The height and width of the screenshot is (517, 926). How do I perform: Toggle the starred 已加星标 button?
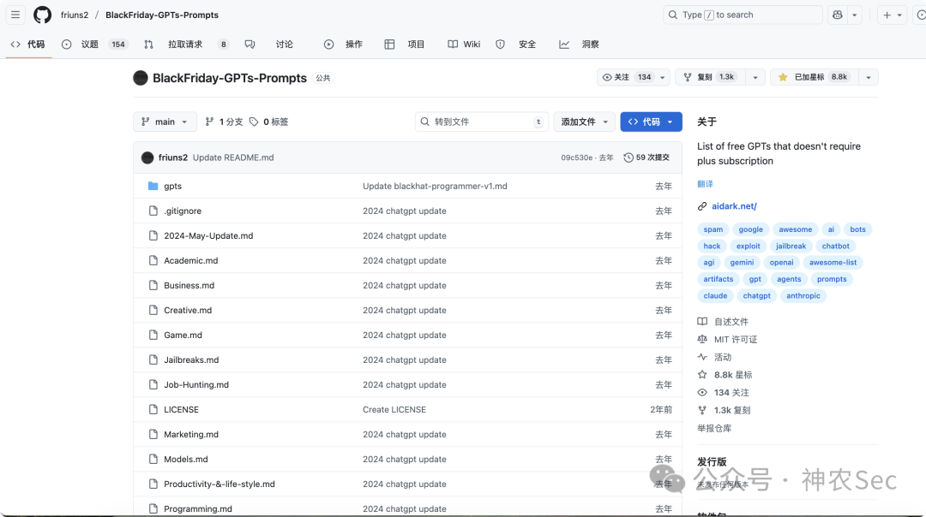pyautogui.click(x=815, y=77)
